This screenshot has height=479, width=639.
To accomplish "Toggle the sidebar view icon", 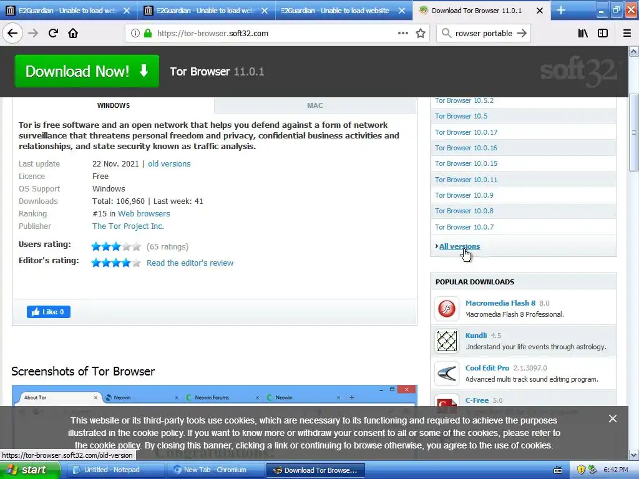I will (603, 34).
